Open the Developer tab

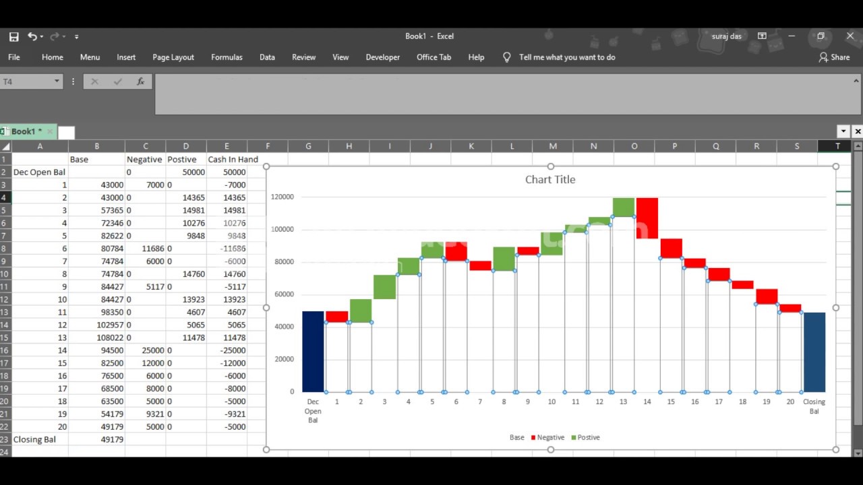(x=383, y=57)
